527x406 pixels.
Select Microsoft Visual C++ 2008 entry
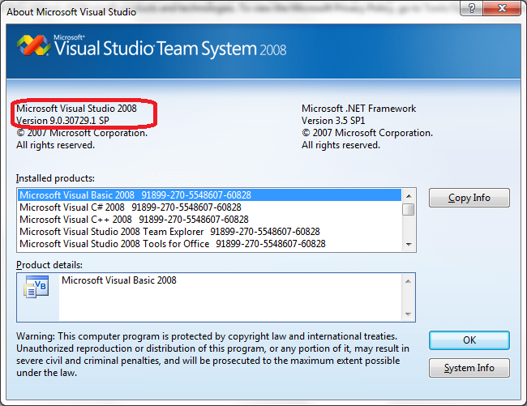pyautogui.click(x=134, y=219)
